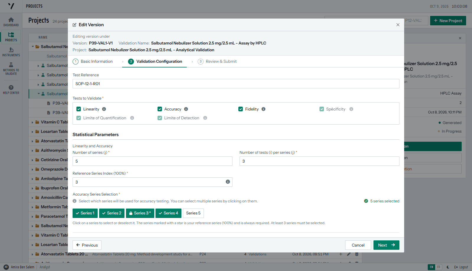
Task: Click the Next button
Action: tap(386, 245)
